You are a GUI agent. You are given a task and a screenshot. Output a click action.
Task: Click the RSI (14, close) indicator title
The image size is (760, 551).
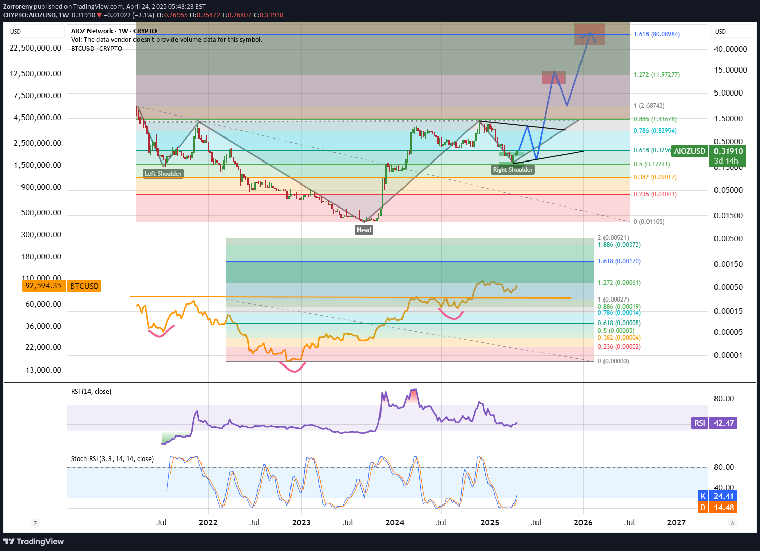click(91, 391)
